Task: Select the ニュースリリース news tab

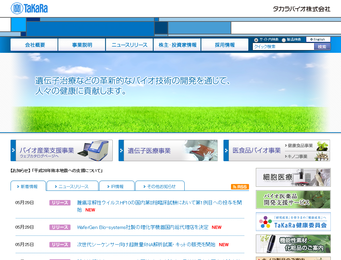Action: [x=73, y=186]
